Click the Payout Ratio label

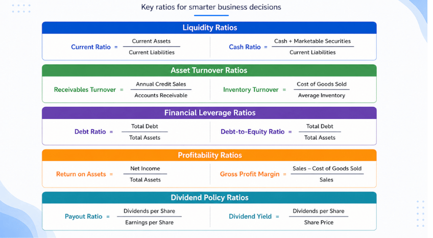coord(83,217)
